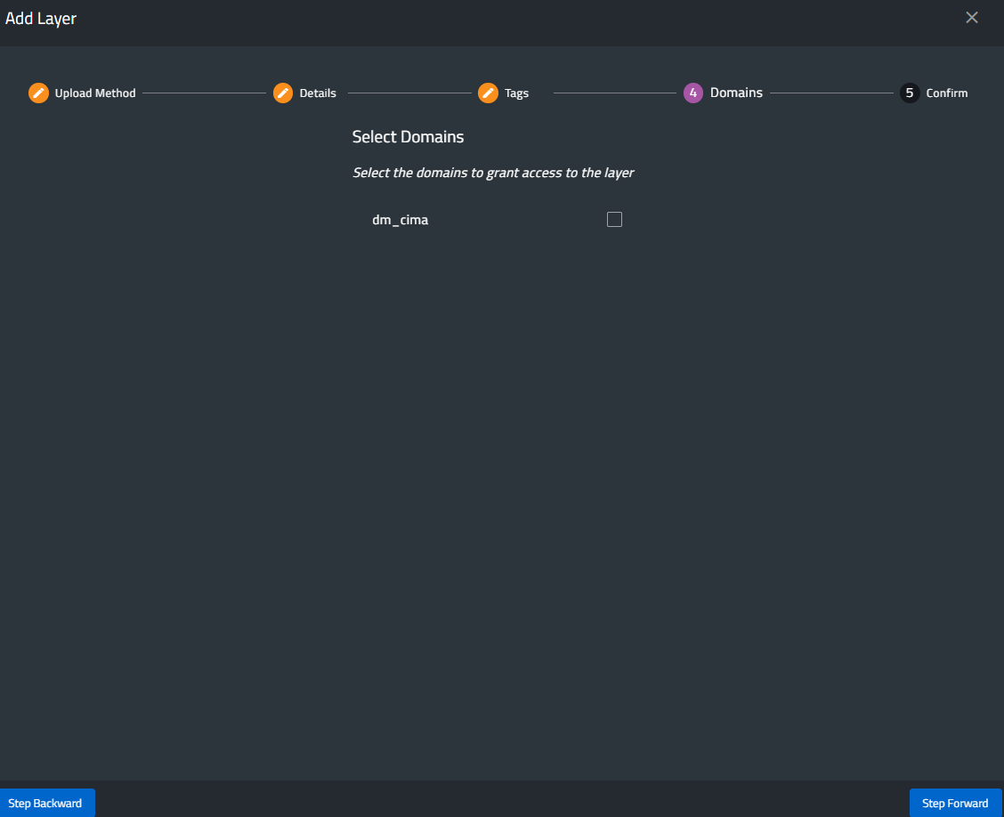Screen dimensions: 1004x817
Task: Click the pencil icon beside Tags
Action: [x=488, y=93]
